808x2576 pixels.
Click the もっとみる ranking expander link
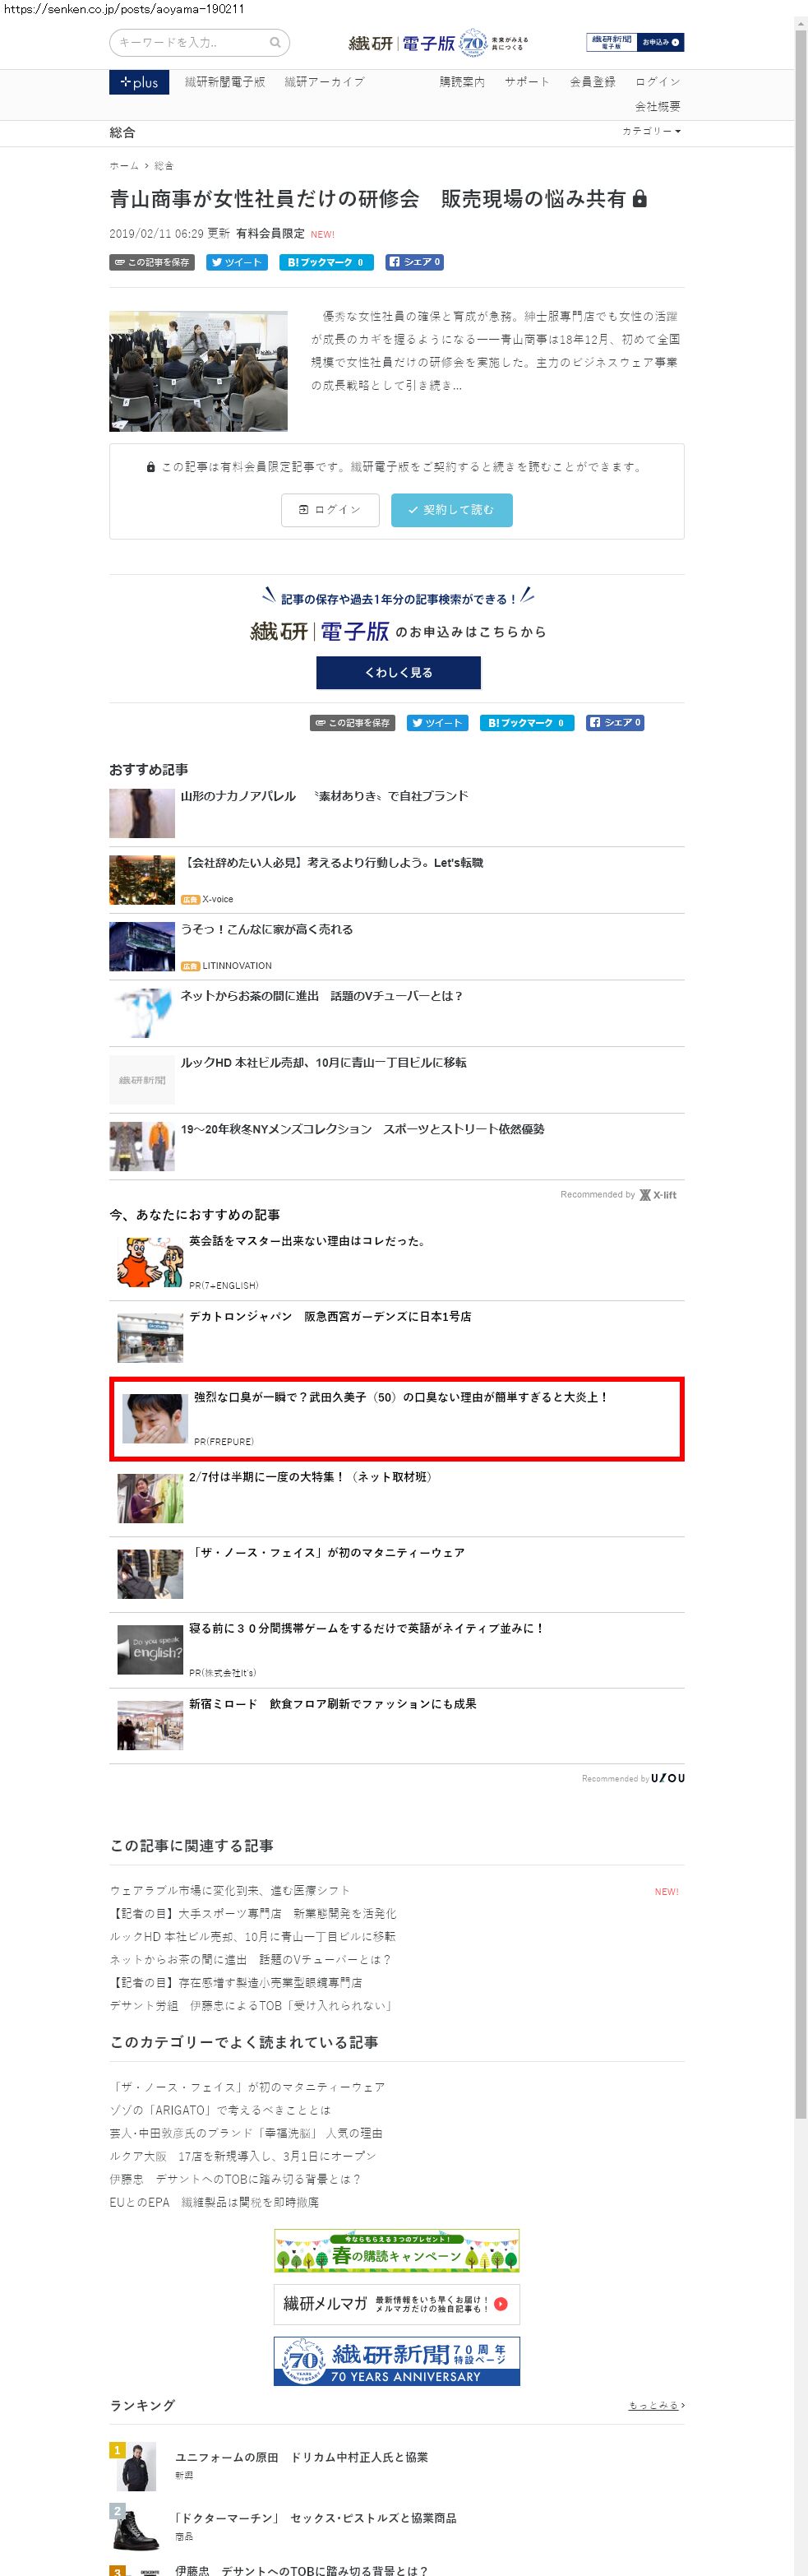click(656, 2405)
